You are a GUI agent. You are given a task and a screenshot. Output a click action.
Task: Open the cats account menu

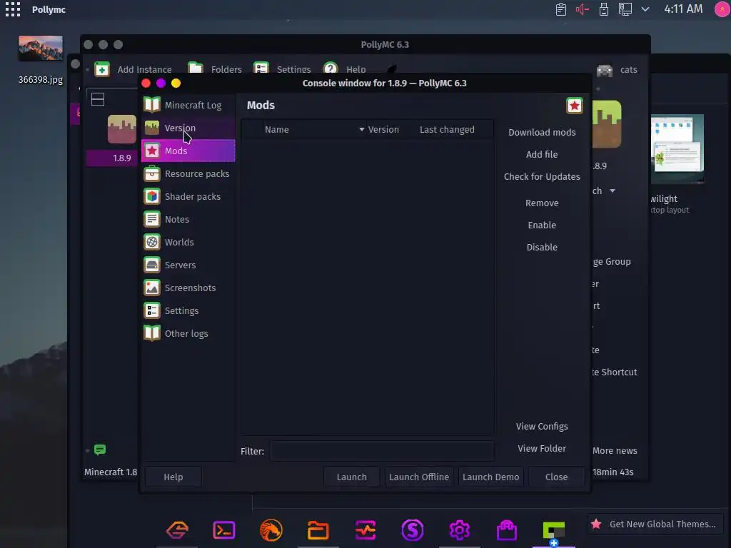click(x=617, y=70)
